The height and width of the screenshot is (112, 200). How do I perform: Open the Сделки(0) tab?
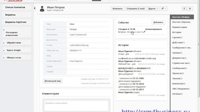177,37
